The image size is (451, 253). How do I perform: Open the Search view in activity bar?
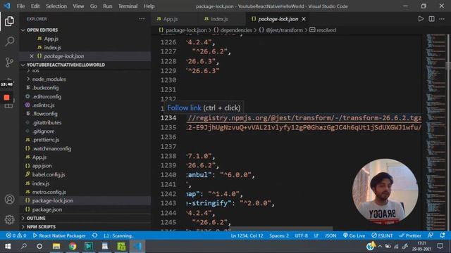tap(9, 41)
